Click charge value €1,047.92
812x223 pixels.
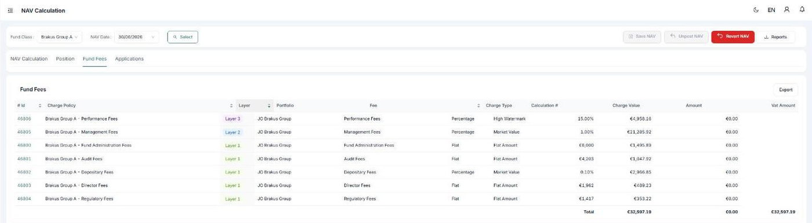(641, 159)
